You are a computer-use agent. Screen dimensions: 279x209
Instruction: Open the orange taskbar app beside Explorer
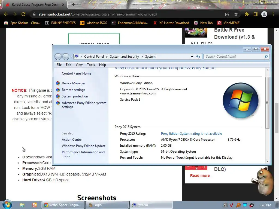[35, 205]
